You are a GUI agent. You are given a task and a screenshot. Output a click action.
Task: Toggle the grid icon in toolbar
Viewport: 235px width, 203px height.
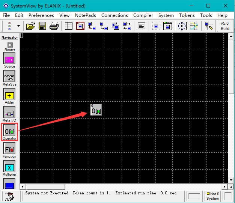[69, 26]
